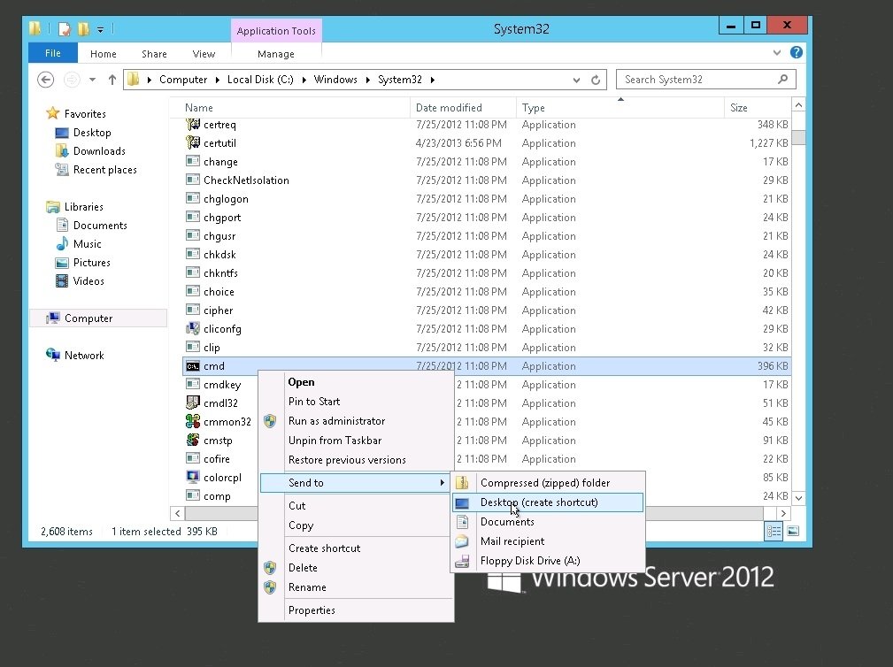Click the cmstp file icon
The height and width of the screenshot is (667, 893).
(193, 440)
